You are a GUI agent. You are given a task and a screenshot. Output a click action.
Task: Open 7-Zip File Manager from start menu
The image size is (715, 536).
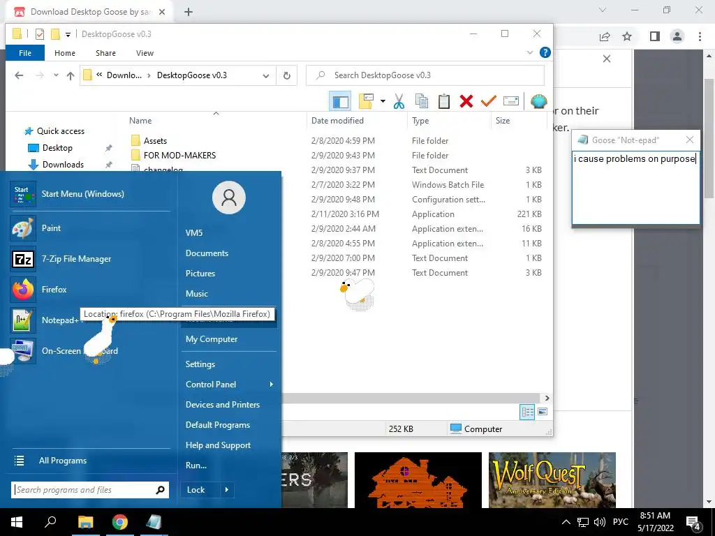[76, 259]
